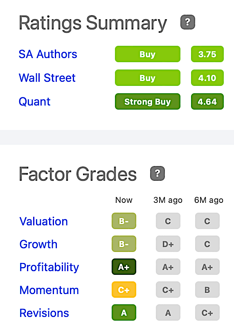The image size is (234, 328).
Task: Open the Momentum factor grade link
Action: 49,290
